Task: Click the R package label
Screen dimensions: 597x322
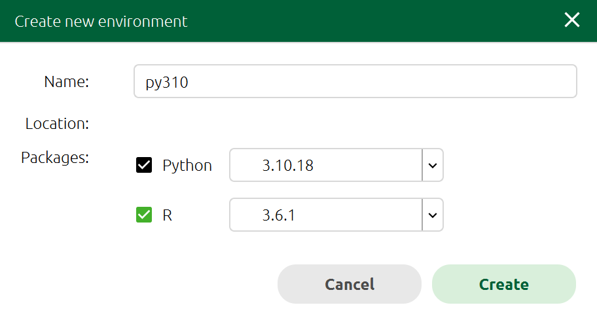Action: pos(167,215)
